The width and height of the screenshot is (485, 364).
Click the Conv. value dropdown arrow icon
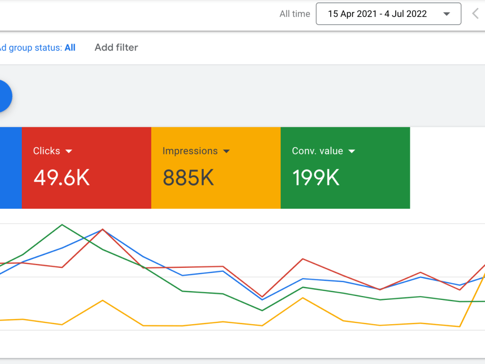pos(352,151)
